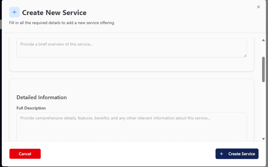Click the brief overview text area

point(131,47)
